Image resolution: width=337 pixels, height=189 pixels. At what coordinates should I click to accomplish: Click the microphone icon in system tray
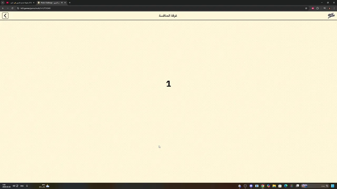(x=27, y=186)
